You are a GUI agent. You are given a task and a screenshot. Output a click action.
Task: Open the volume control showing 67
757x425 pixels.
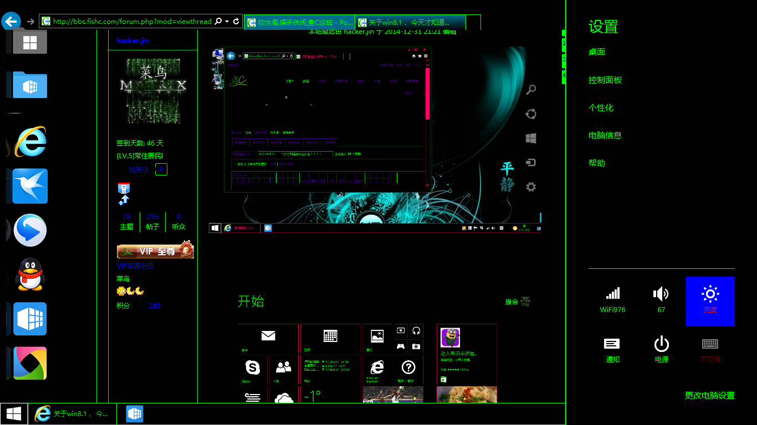point(661,301)
